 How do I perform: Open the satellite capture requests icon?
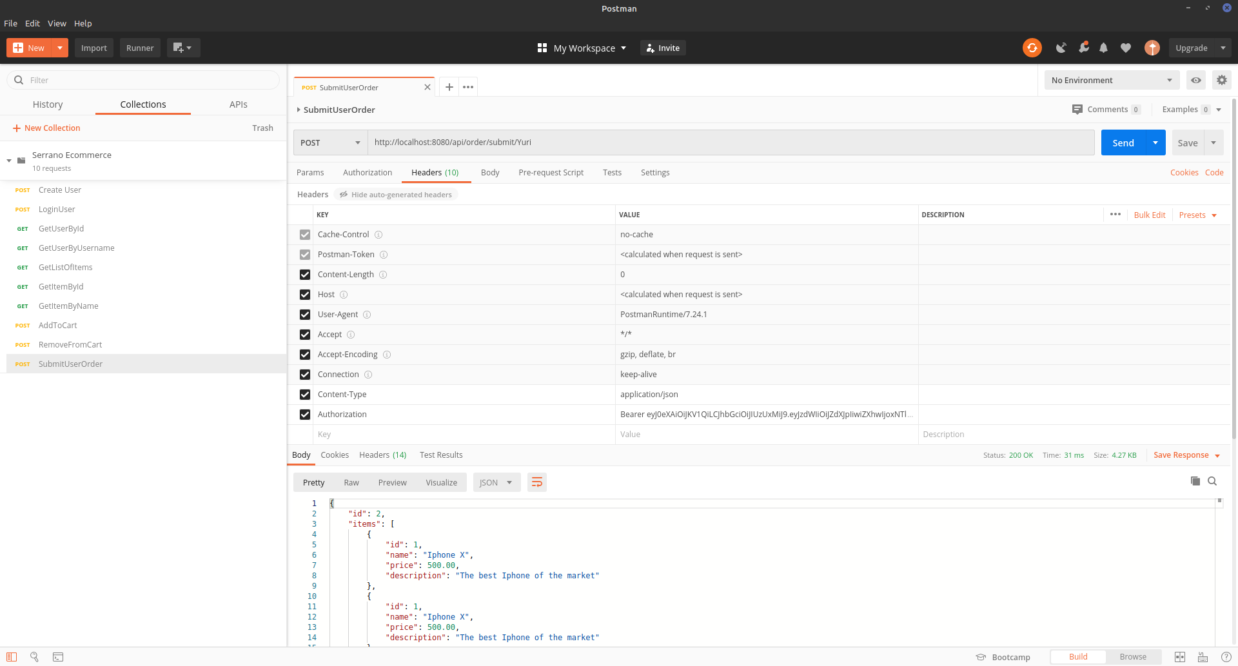click(x=1061, y=48)
